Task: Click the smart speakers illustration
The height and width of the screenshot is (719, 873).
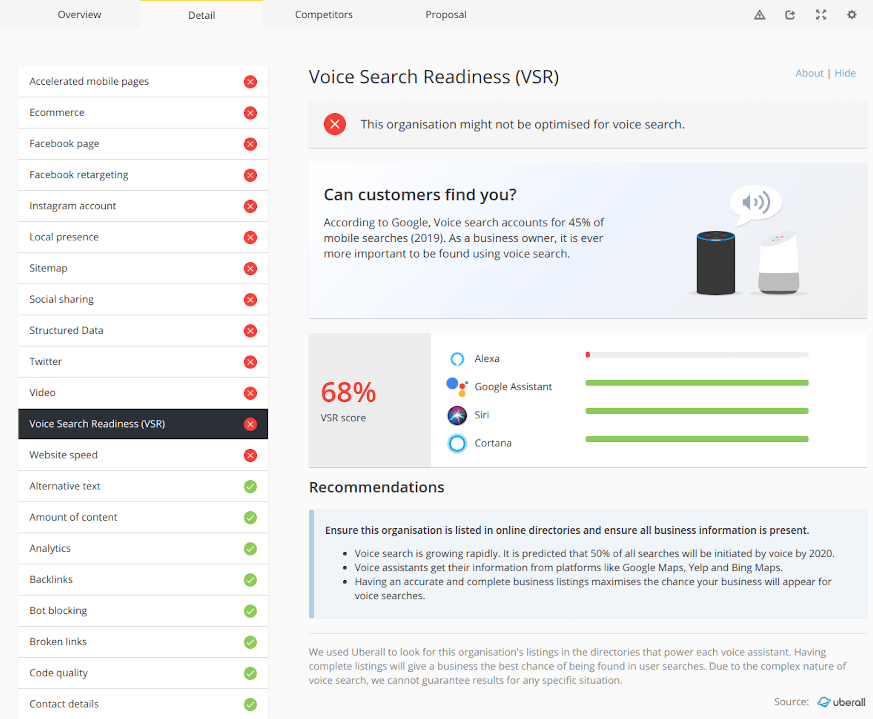Action: [748, 240]
